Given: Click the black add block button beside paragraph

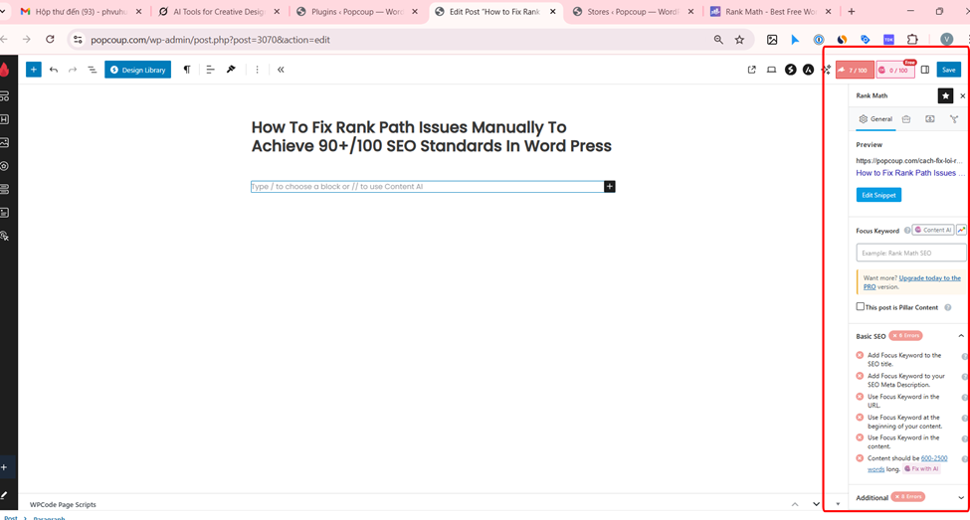Looking at the screenshot, I should (x=609, y=187).
